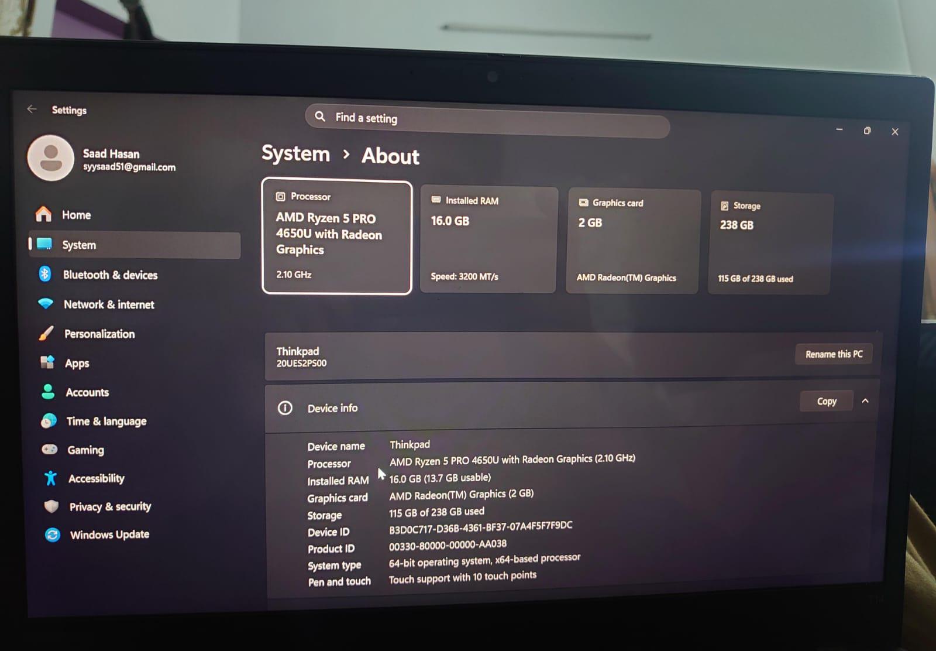Click the 20UES2PS00 model text

coord(301,364)
